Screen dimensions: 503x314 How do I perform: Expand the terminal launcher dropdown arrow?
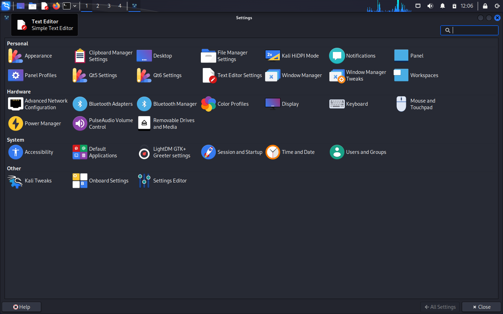(74, 6)
